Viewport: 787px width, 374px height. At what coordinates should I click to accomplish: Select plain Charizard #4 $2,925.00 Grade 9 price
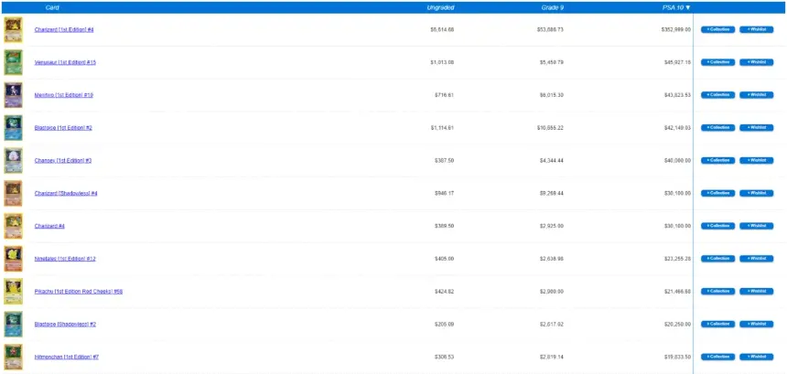coord(552,226)
